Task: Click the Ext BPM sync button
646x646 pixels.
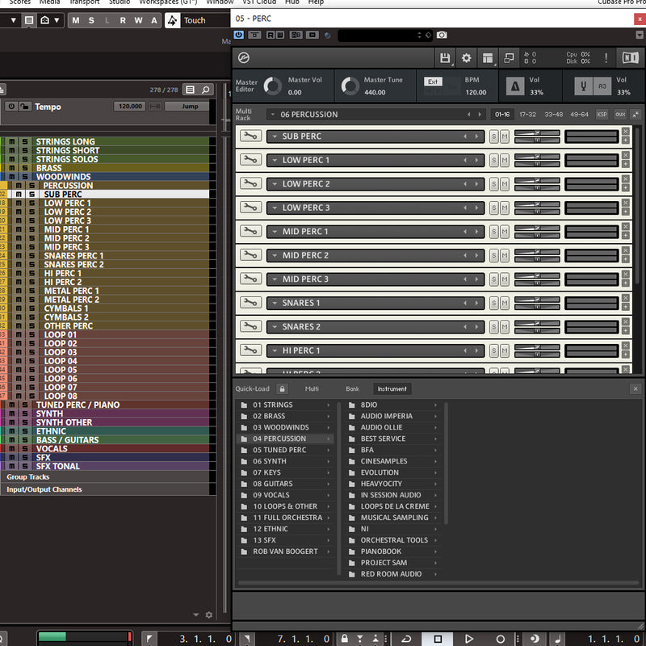Action: click(x=433, y=82)
